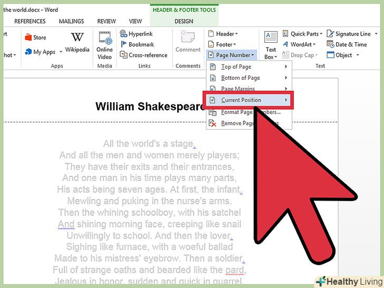Switch to the Review tab

pos(107,21)
